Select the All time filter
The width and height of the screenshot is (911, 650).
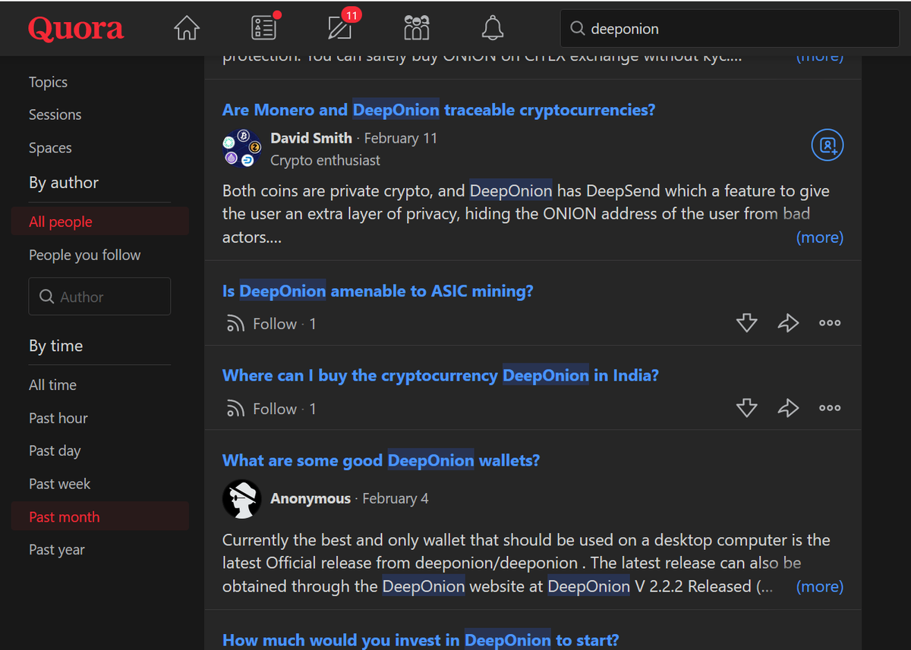tap(52, 385)
